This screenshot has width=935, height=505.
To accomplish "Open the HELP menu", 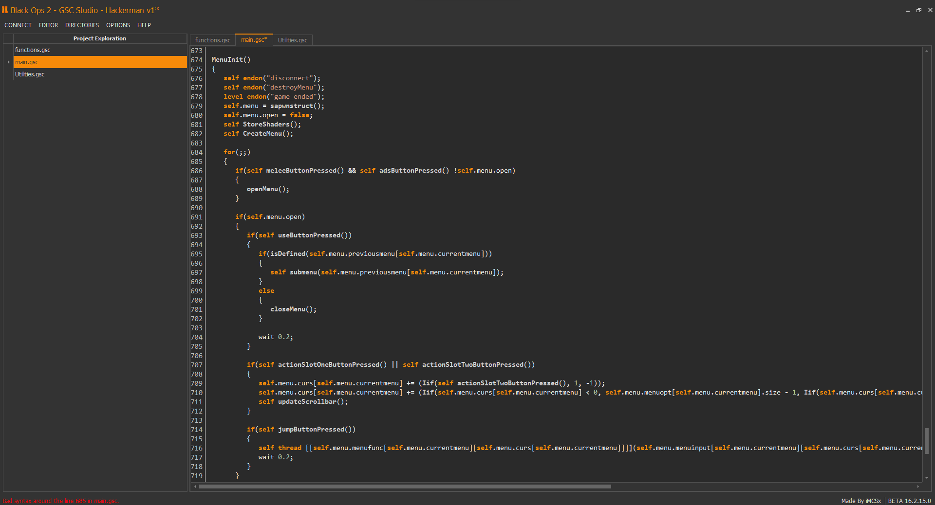I will pos(144,25).
